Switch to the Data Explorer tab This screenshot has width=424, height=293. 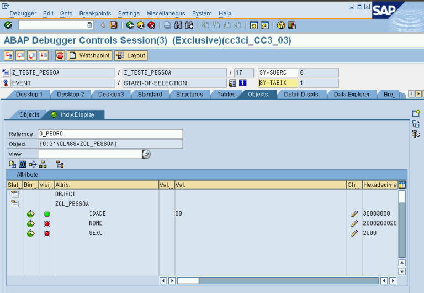click(x=352, y=95)
